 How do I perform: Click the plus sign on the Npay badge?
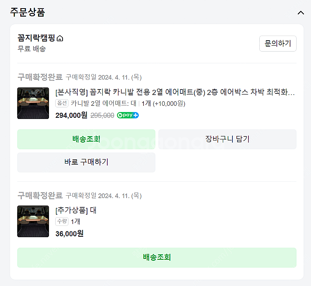tap(136, 115)
